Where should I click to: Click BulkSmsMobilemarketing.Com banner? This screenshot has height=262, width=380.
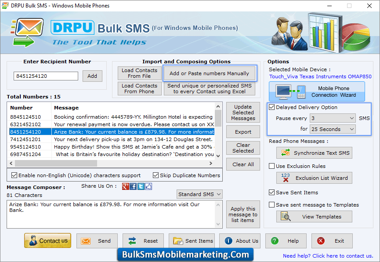(185, 255)
